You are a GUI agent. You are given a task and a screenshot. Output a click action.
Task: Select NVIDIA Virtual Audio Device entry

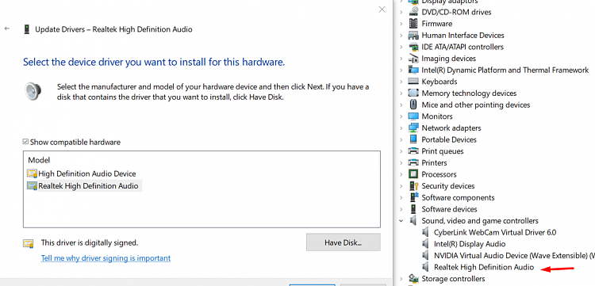click(x=514, y=256)
